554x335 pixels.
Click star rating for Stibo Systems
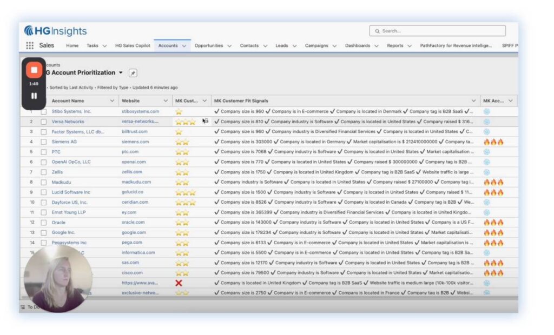[179, 111]
